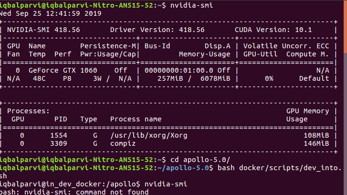Click the 'Processes:' label
The width and height of the screenshot is (347, 195).
click(28, 111)
